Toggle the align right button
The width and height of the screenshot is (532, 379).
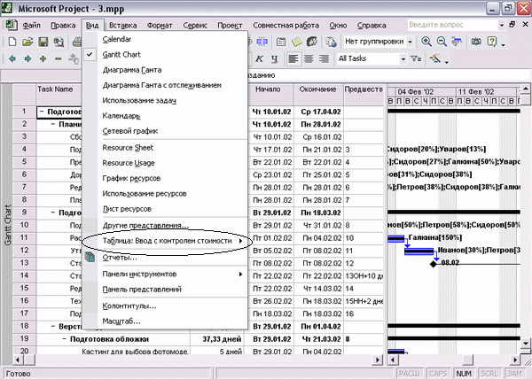[x=324, y=59]
